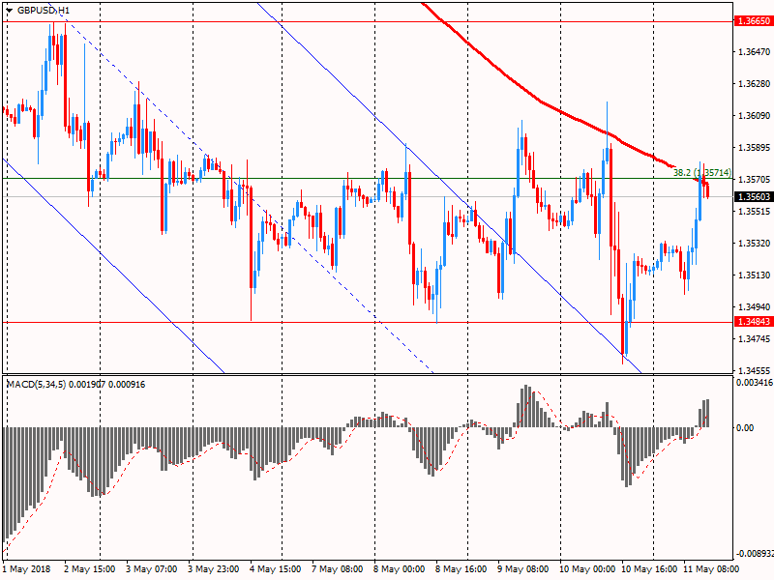This screenshot has width=774, height=580.
Task: Click the 1.35895 price axis value
Action: tap(754, 148)
